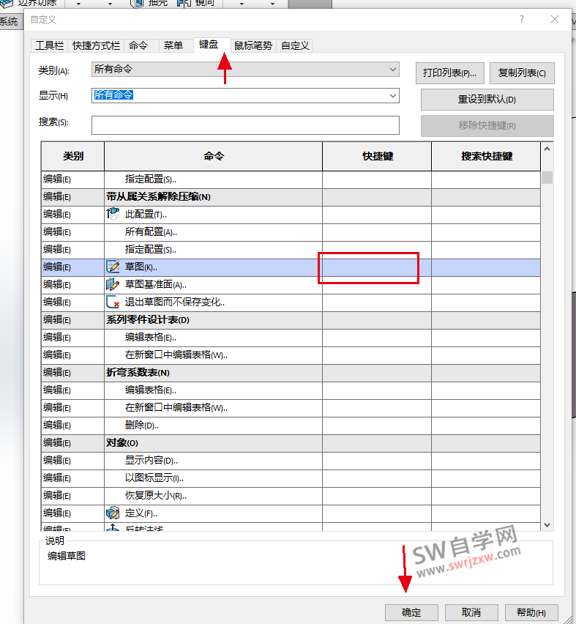Select the 显示内容(D) row
Screen dimensions: 576x624
coord(291,460)
